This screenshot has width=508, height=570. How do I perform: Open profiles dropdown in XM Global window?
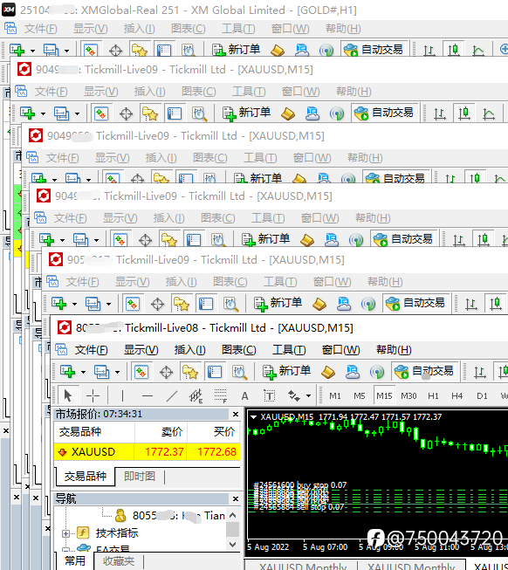[67, 51]
